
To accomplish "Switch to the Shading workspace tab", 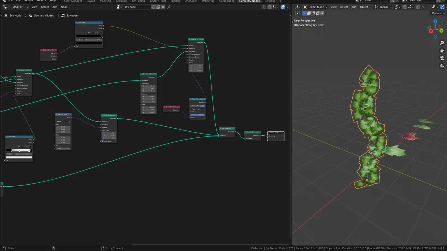I will click(x=175, y=1).
